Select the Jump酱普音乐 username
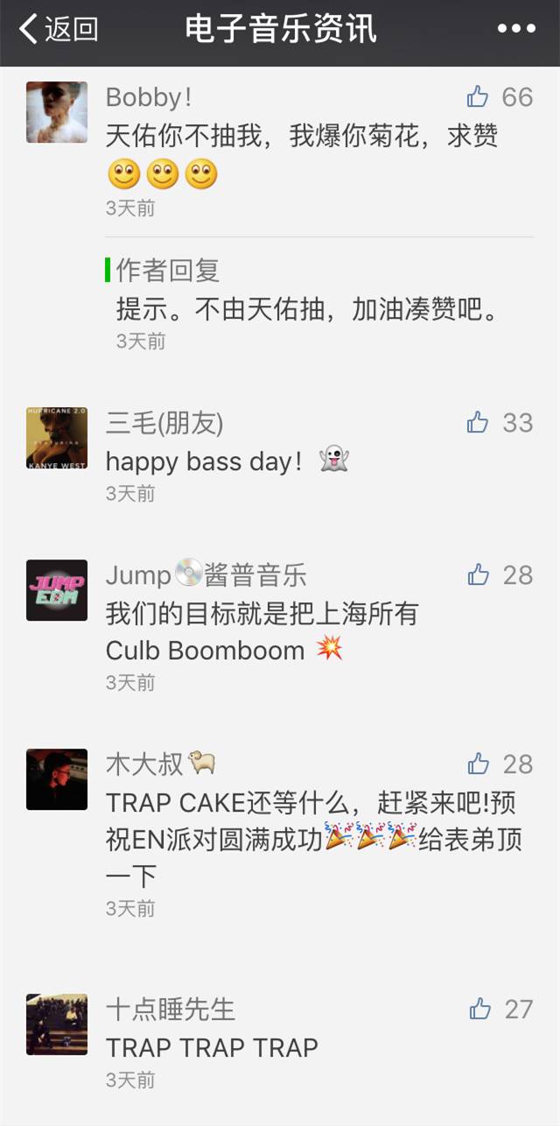 [x=206, y=575]
